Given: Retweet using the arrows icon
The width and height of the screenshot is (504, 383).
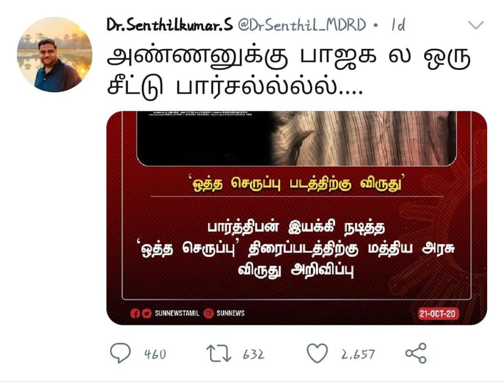Looking at the screenshot, I should click(x=218, y=353).
